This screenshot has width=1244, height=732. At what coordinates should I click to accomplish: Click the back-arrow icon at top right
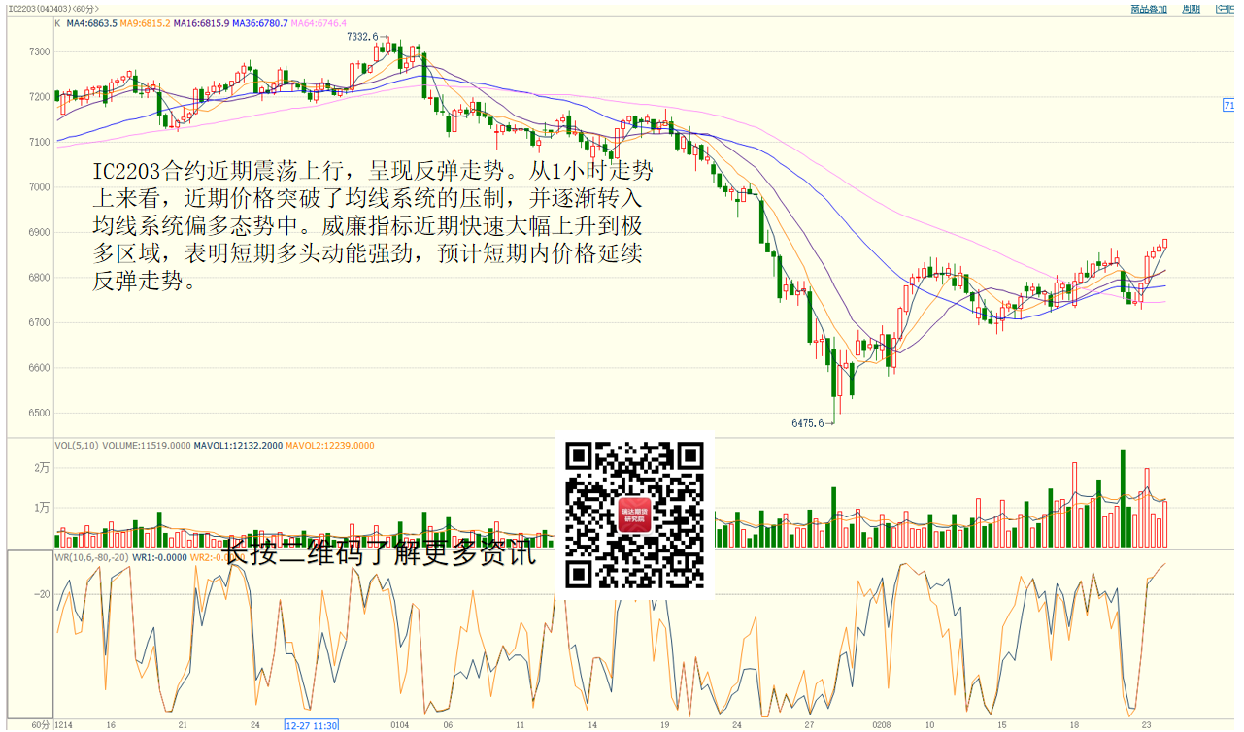1224,9
